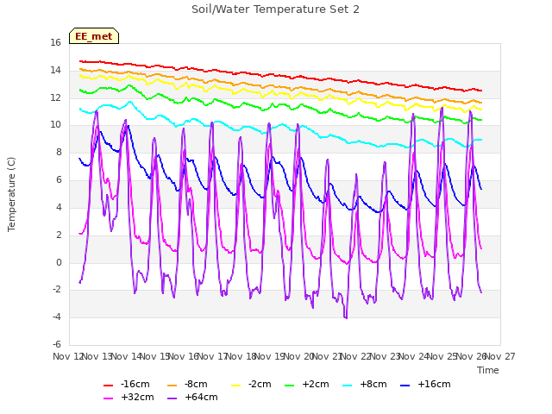
Task: Click the Nov 12 x-axis tick label
Action: click(67, 356)
